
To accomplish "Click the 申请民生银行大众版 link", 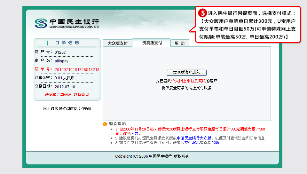I will [194, 138].
